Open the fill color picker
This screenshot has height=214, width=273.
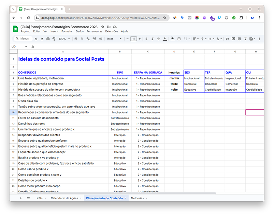pos(172,39)
